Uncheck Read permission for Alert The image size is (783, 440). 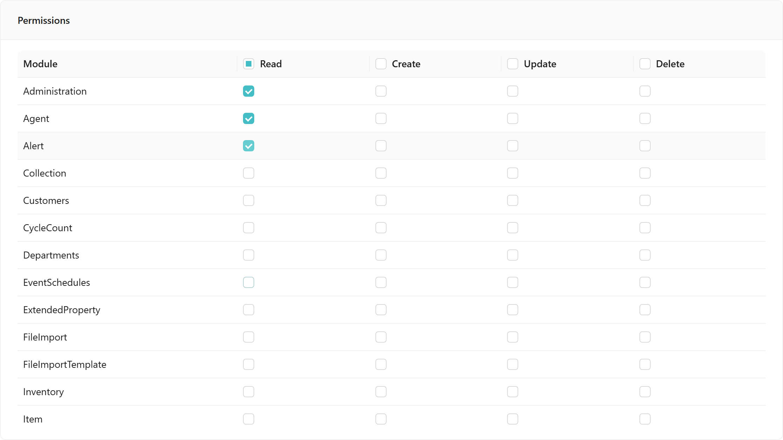point(249,146)
